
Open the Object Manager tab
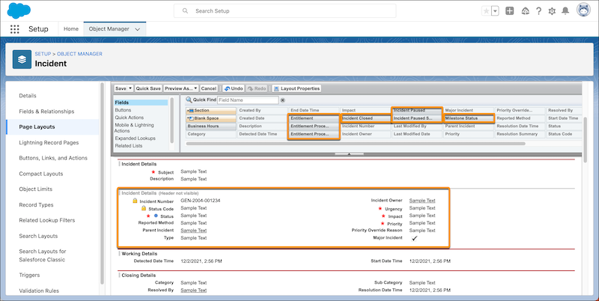point(109,28)
